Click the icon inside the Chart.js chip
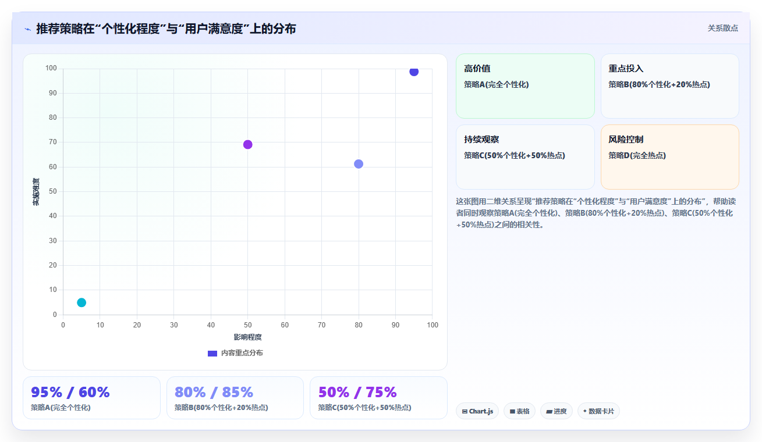This screenshot has width=762, height=442. tap(465, 411)
